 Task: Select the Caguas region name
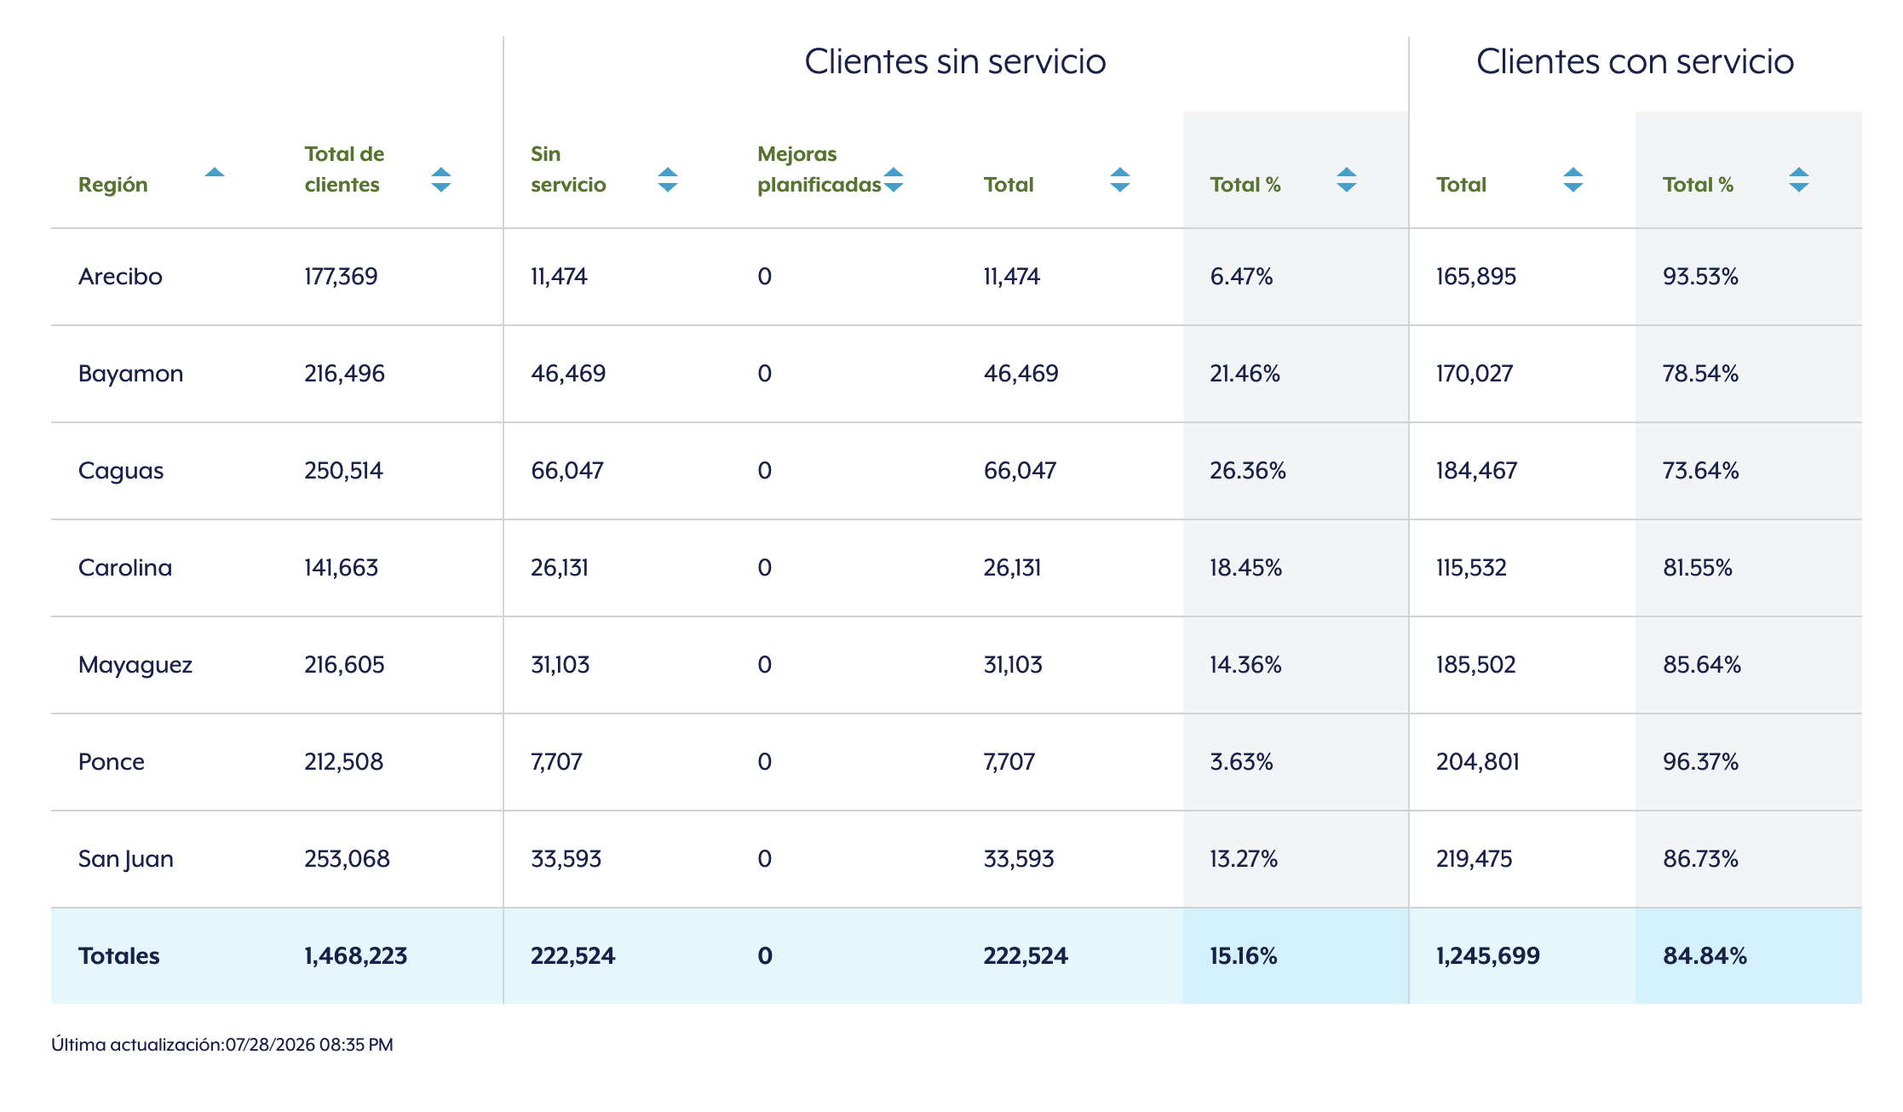point(121,471)
